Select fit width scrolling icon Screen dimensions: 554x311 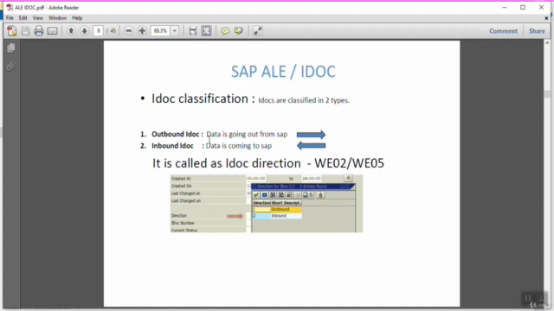(x=192, y=31)
